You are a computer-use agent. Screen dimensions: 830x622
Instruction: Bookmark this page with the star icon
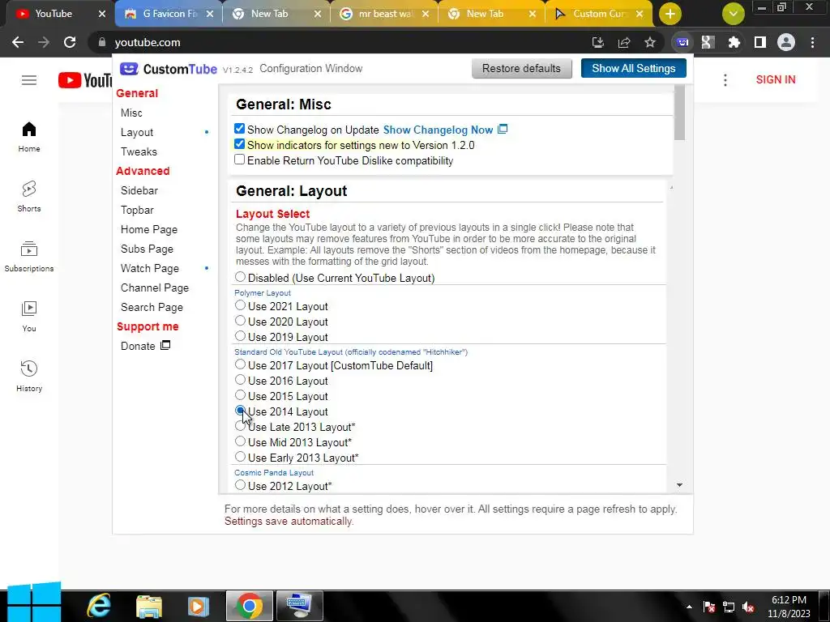pos(650,42)
